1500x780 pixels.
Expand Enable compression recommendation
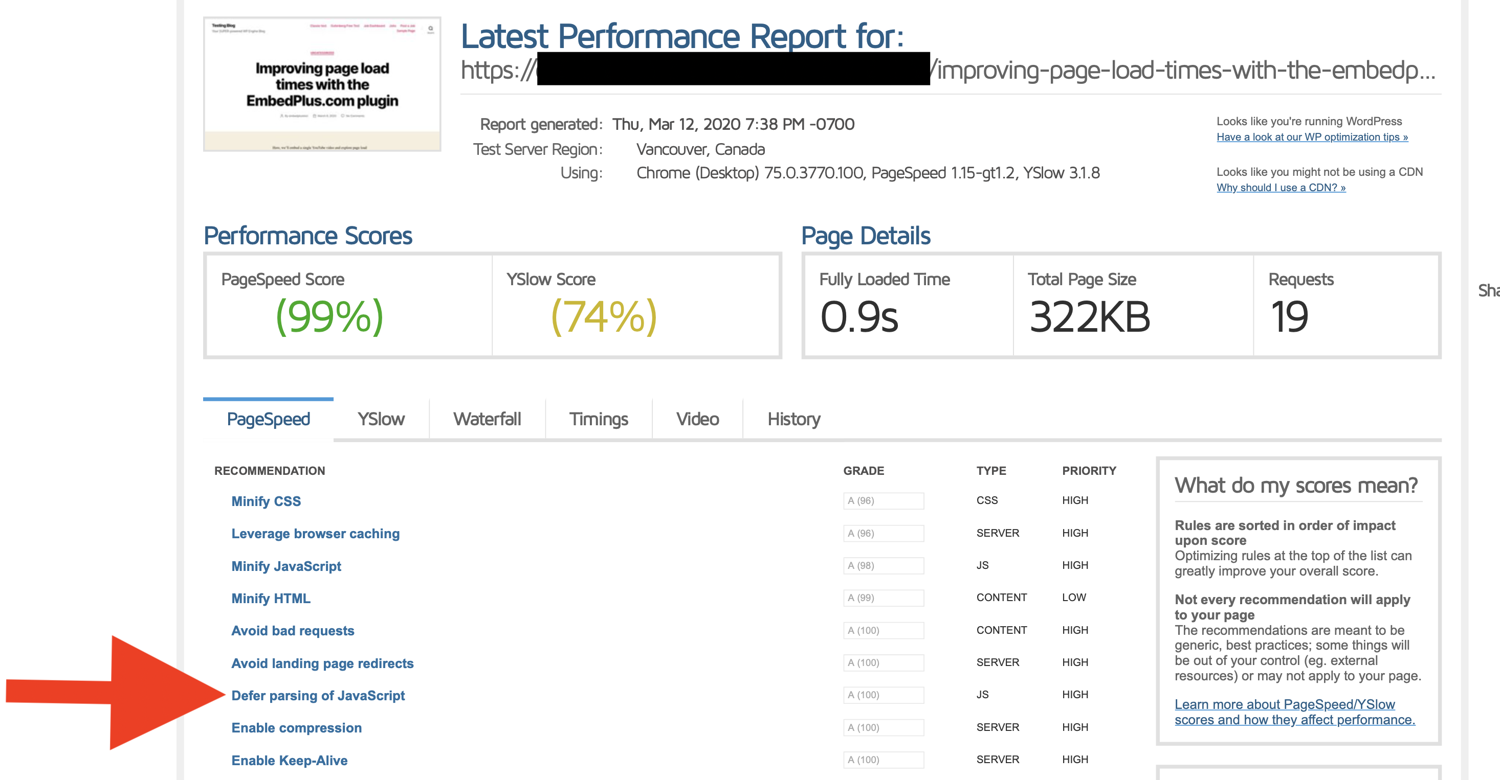point(296,728)
